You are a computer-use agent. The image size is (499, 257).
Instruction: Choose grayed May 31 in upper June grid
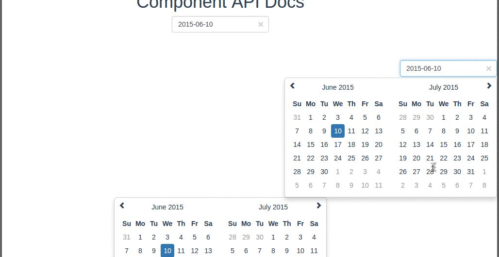pyautogui.click(x=297, y=118)
